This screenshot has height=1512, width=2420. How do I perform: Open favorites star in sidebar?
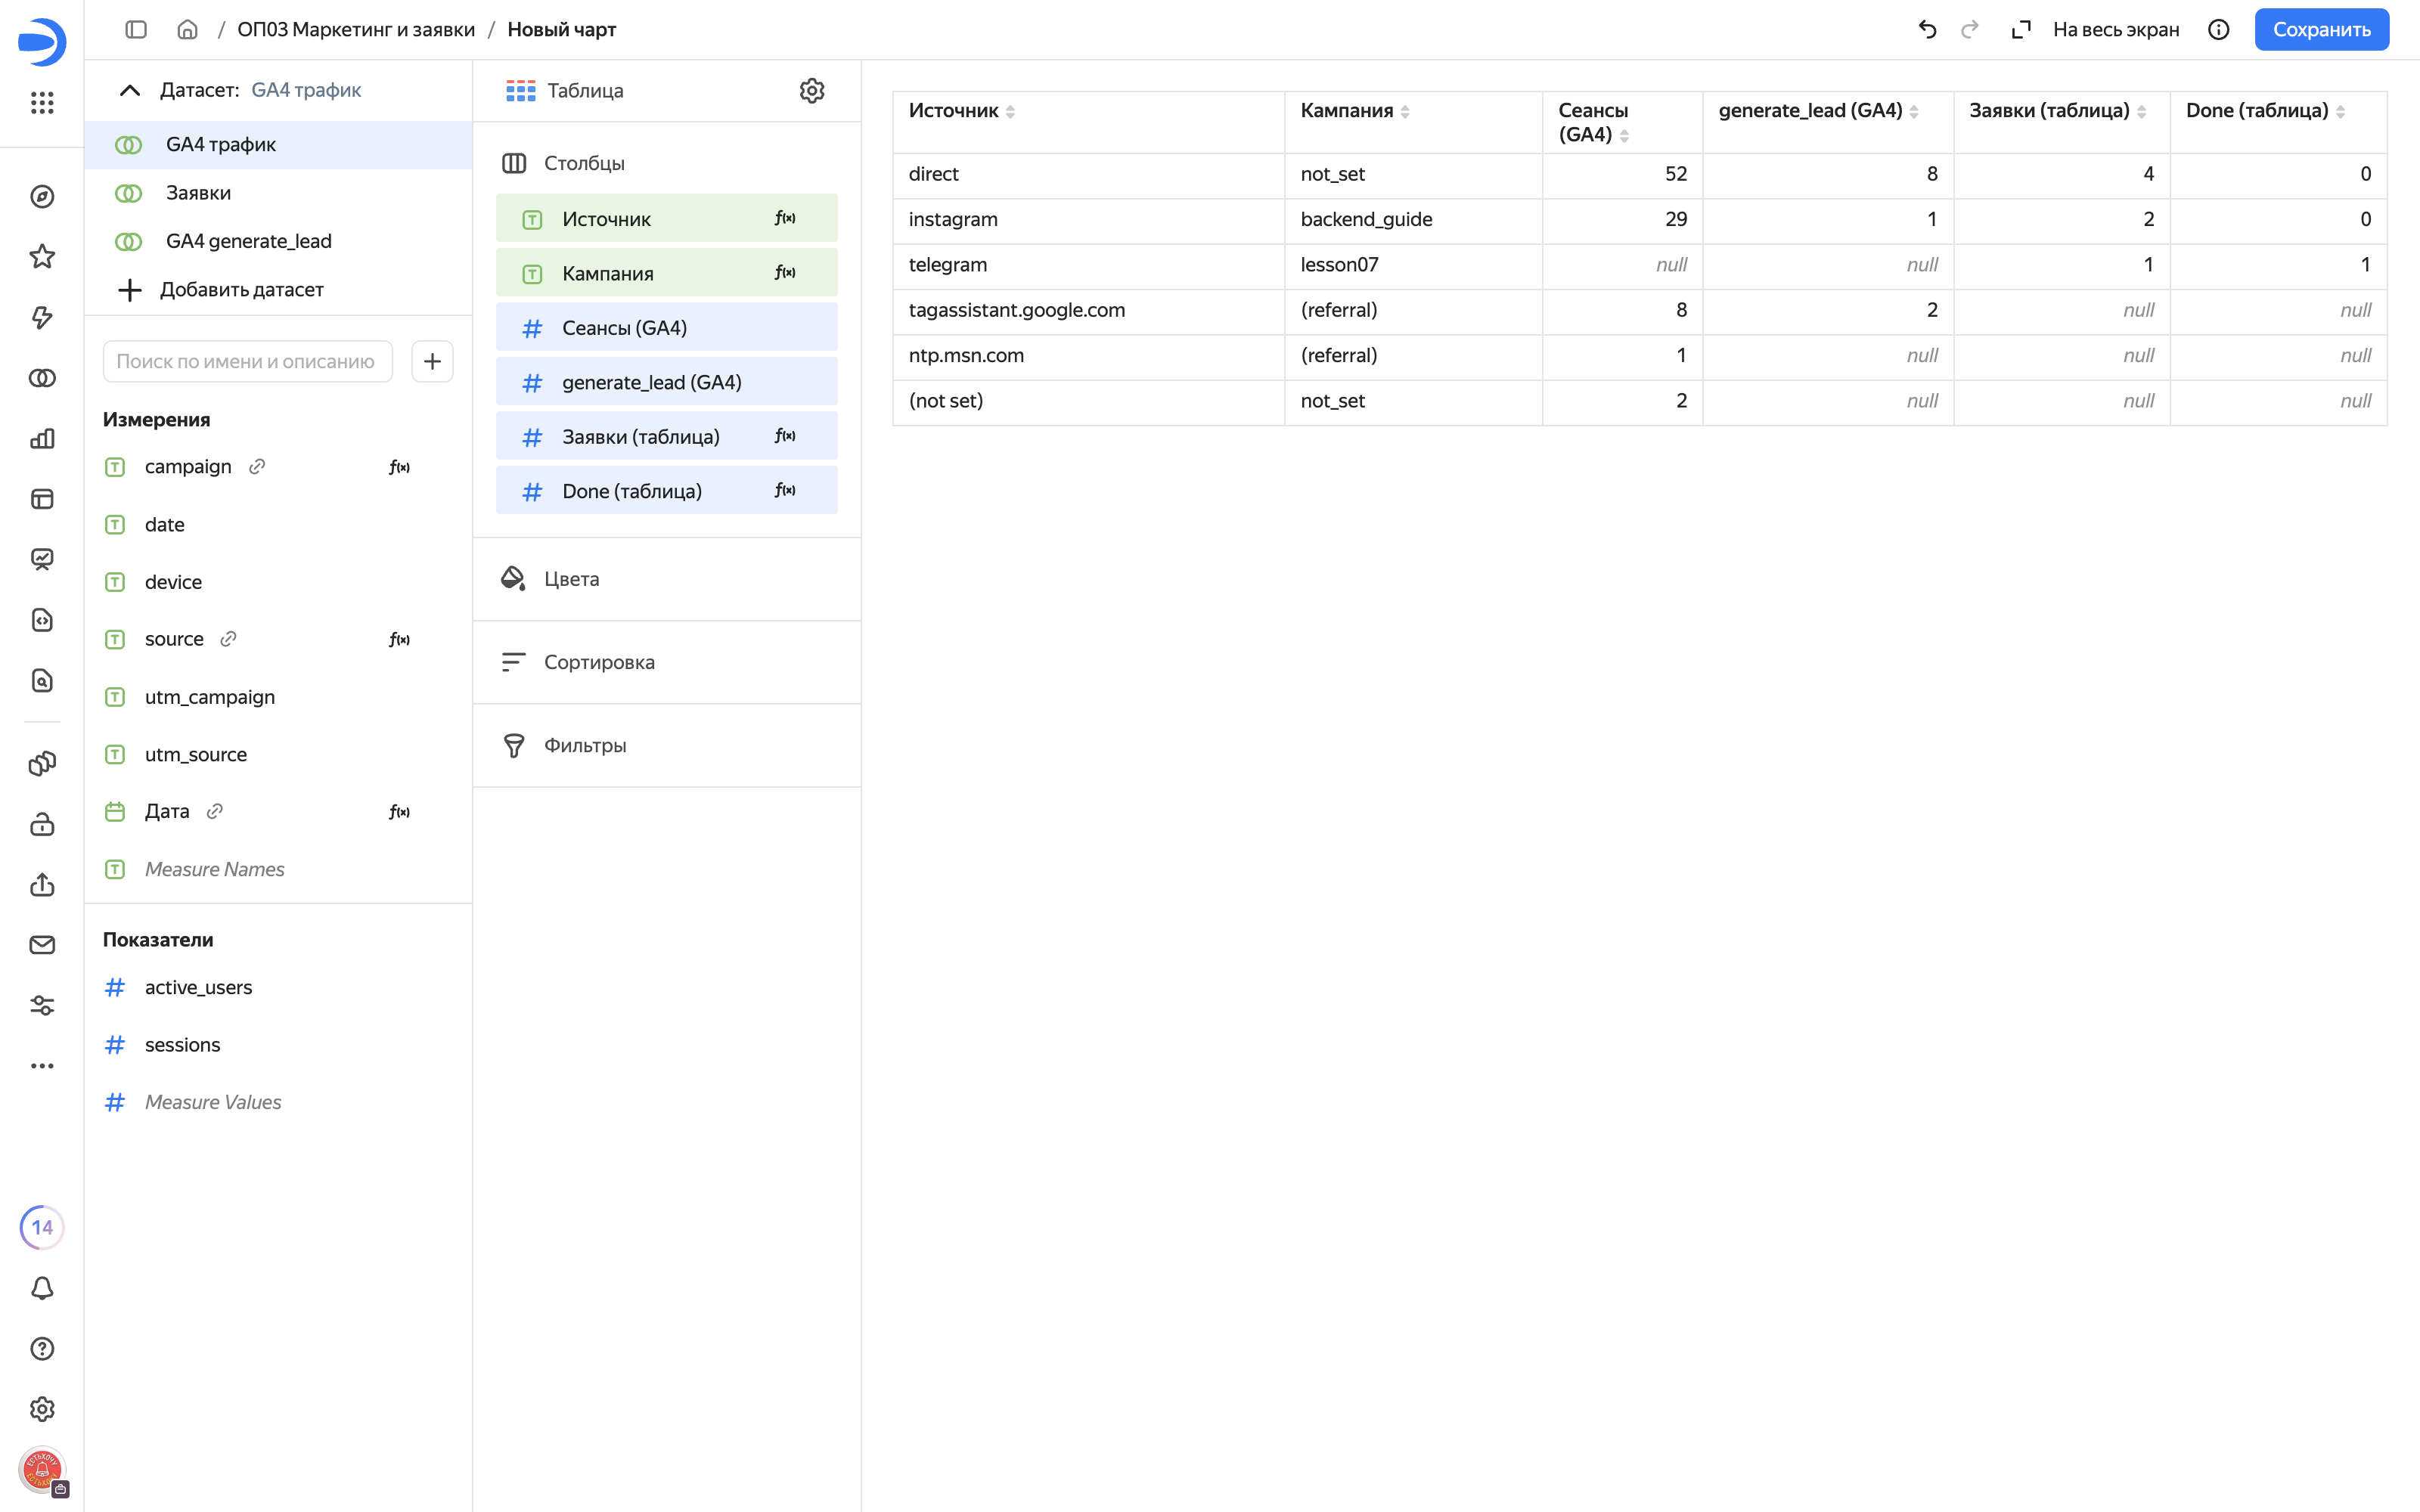[42, 257]
